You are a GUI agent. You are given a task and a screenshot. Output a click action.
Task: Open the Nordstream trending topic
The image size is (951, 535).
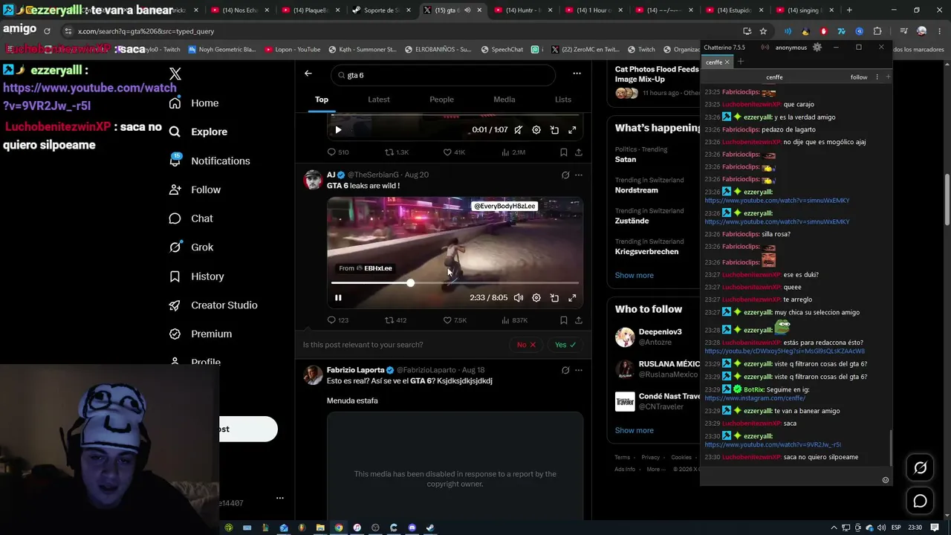[637, 190]
